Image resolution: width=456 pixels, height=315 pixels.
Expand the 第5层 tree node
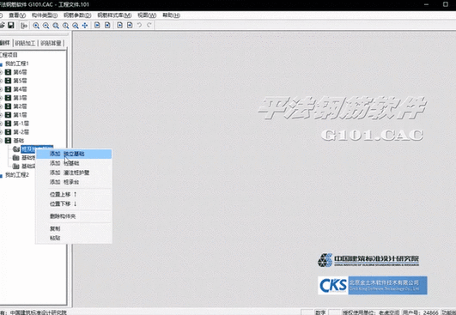(1, 81)
